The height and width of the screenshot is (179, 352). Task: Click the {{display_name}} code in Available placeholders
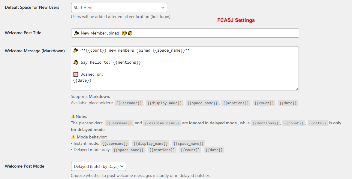click(x=164, y=103)
